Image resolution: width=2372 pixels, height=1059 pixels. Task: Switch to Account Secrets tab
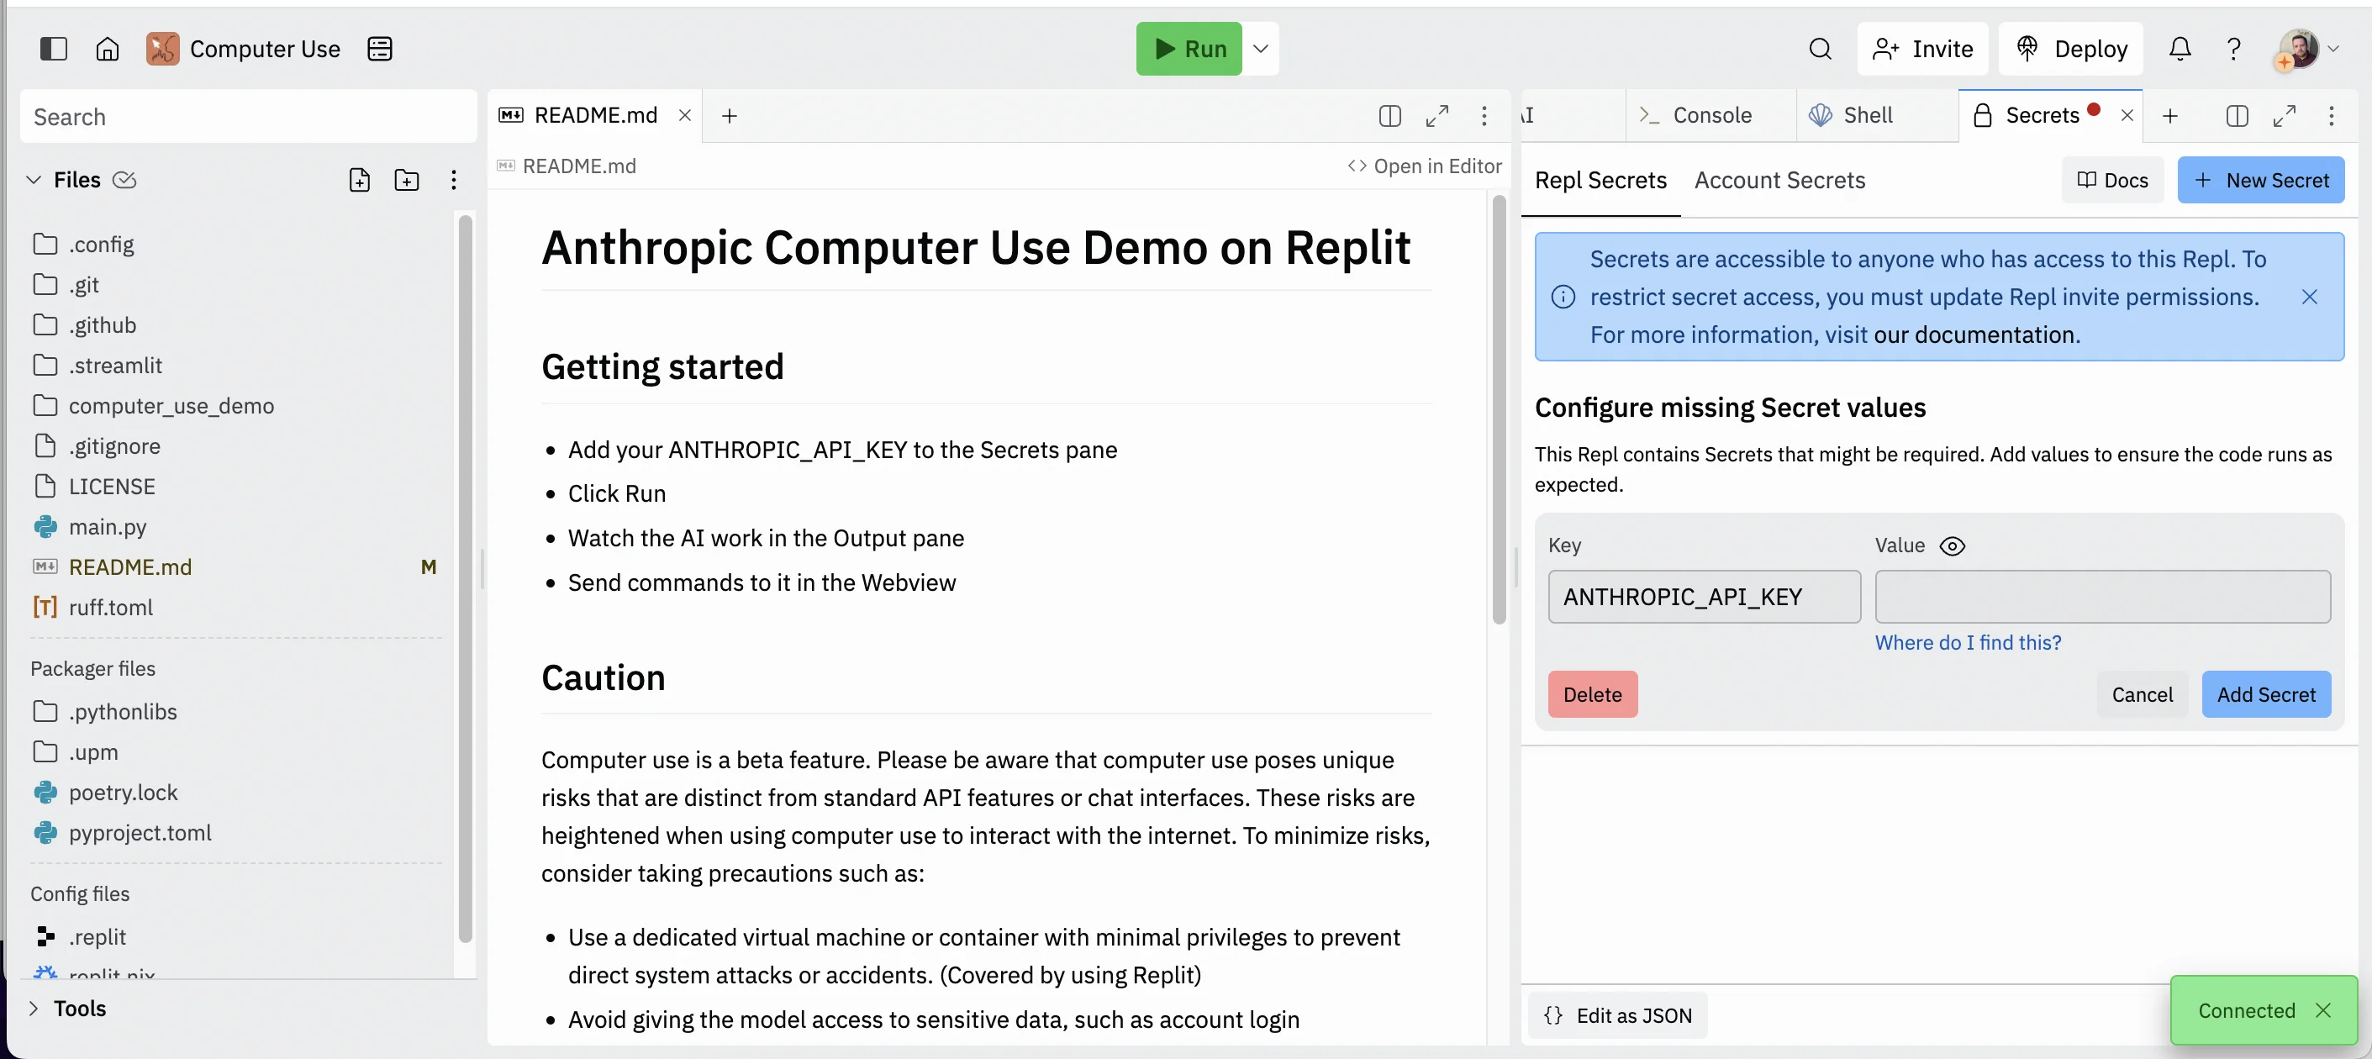pos(1779,181)
